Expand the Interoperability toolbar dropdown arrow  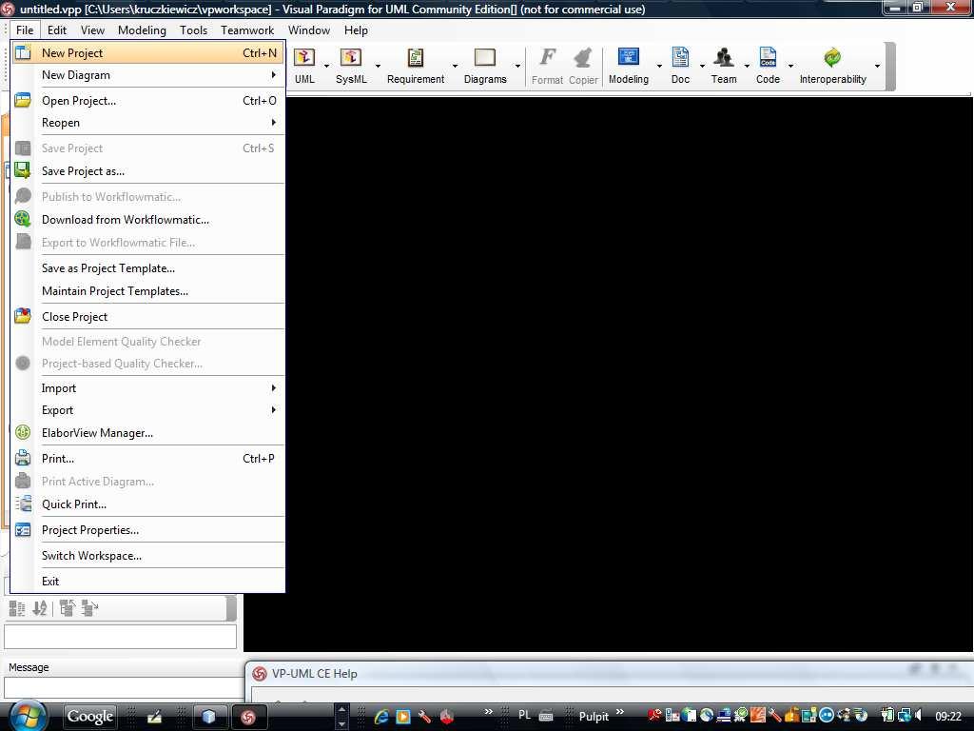click(x=876, y=66)
